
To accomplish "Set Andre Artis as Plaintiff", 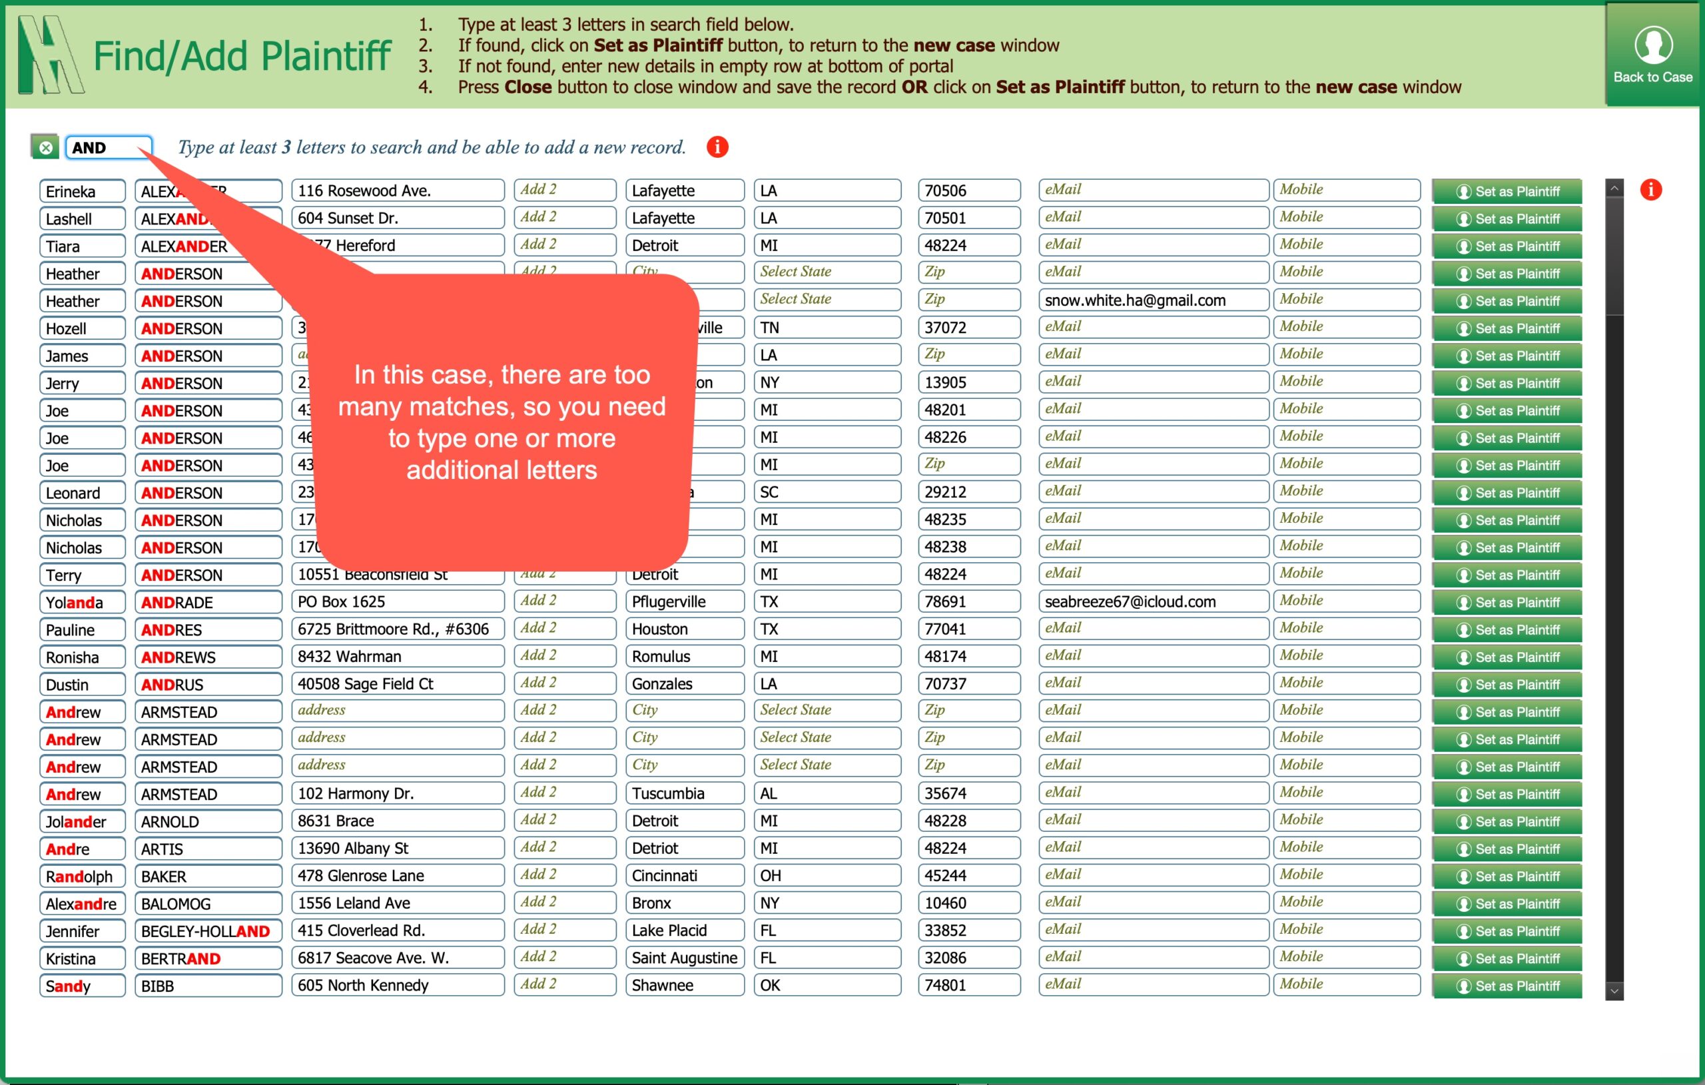I will pyautogui.click(x=1507, y=849).
